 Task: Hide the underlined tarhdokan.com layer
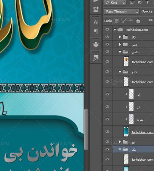tap(107, 132)
